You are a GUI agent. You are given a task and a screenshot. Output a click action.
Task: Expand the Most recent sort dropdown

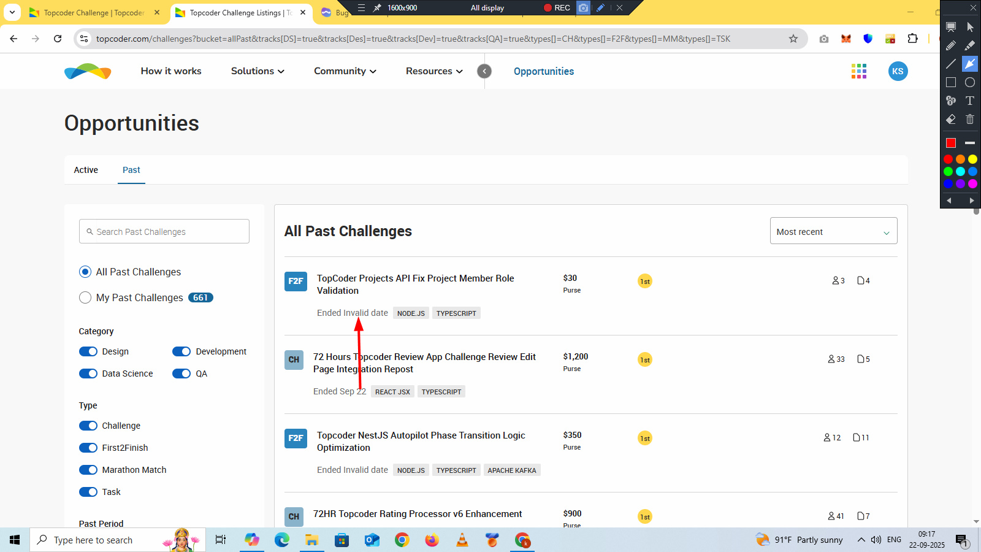click(x=833, y=231)
